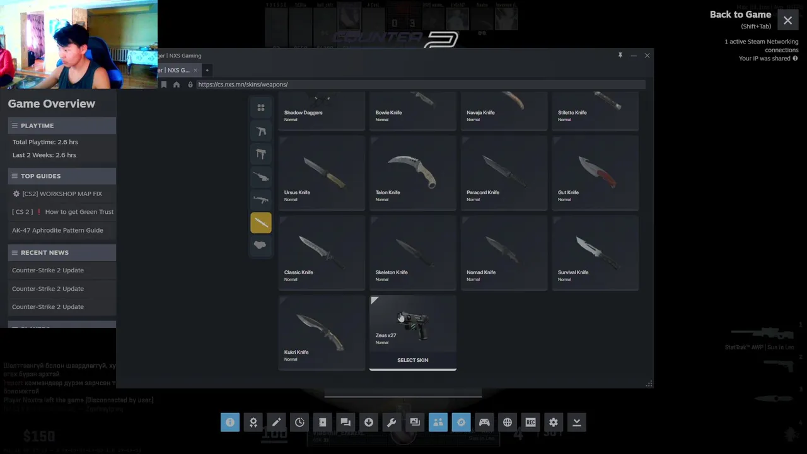Open Screenshots pictures icon in overlay toolbar
Viewport: 807px width, 454px height.
tap(415, 422)
